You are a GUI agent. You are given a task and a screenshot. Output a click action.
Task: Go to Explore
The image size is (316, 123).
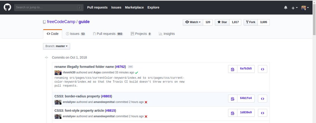click(153, 7)
